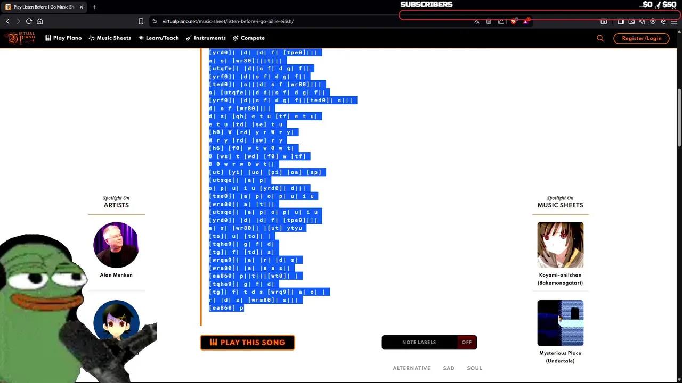This screenshot has width=682, height=383.
Task: Close the Listen Before I Go tab
Action: click(81, 7)
